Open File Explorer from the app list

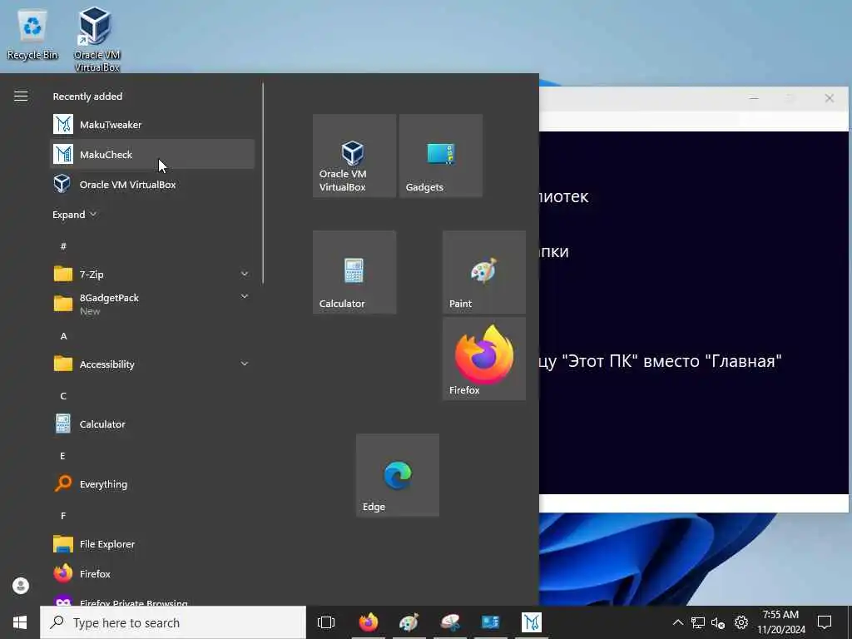152,544
